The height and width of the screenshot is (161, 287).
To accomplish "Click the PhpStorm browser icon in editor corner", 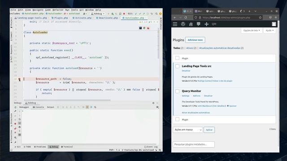I will (140, 28).
